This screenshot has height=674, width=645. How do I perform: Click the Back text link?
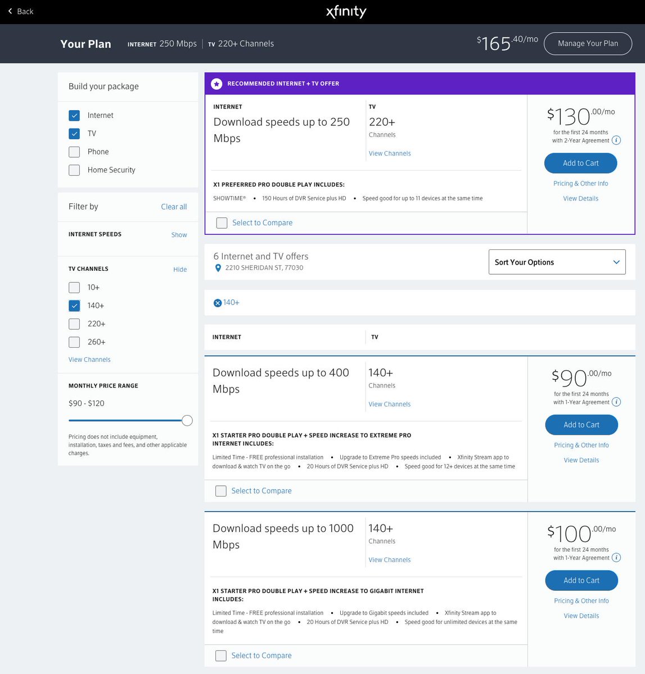click(x=25, y=11)
